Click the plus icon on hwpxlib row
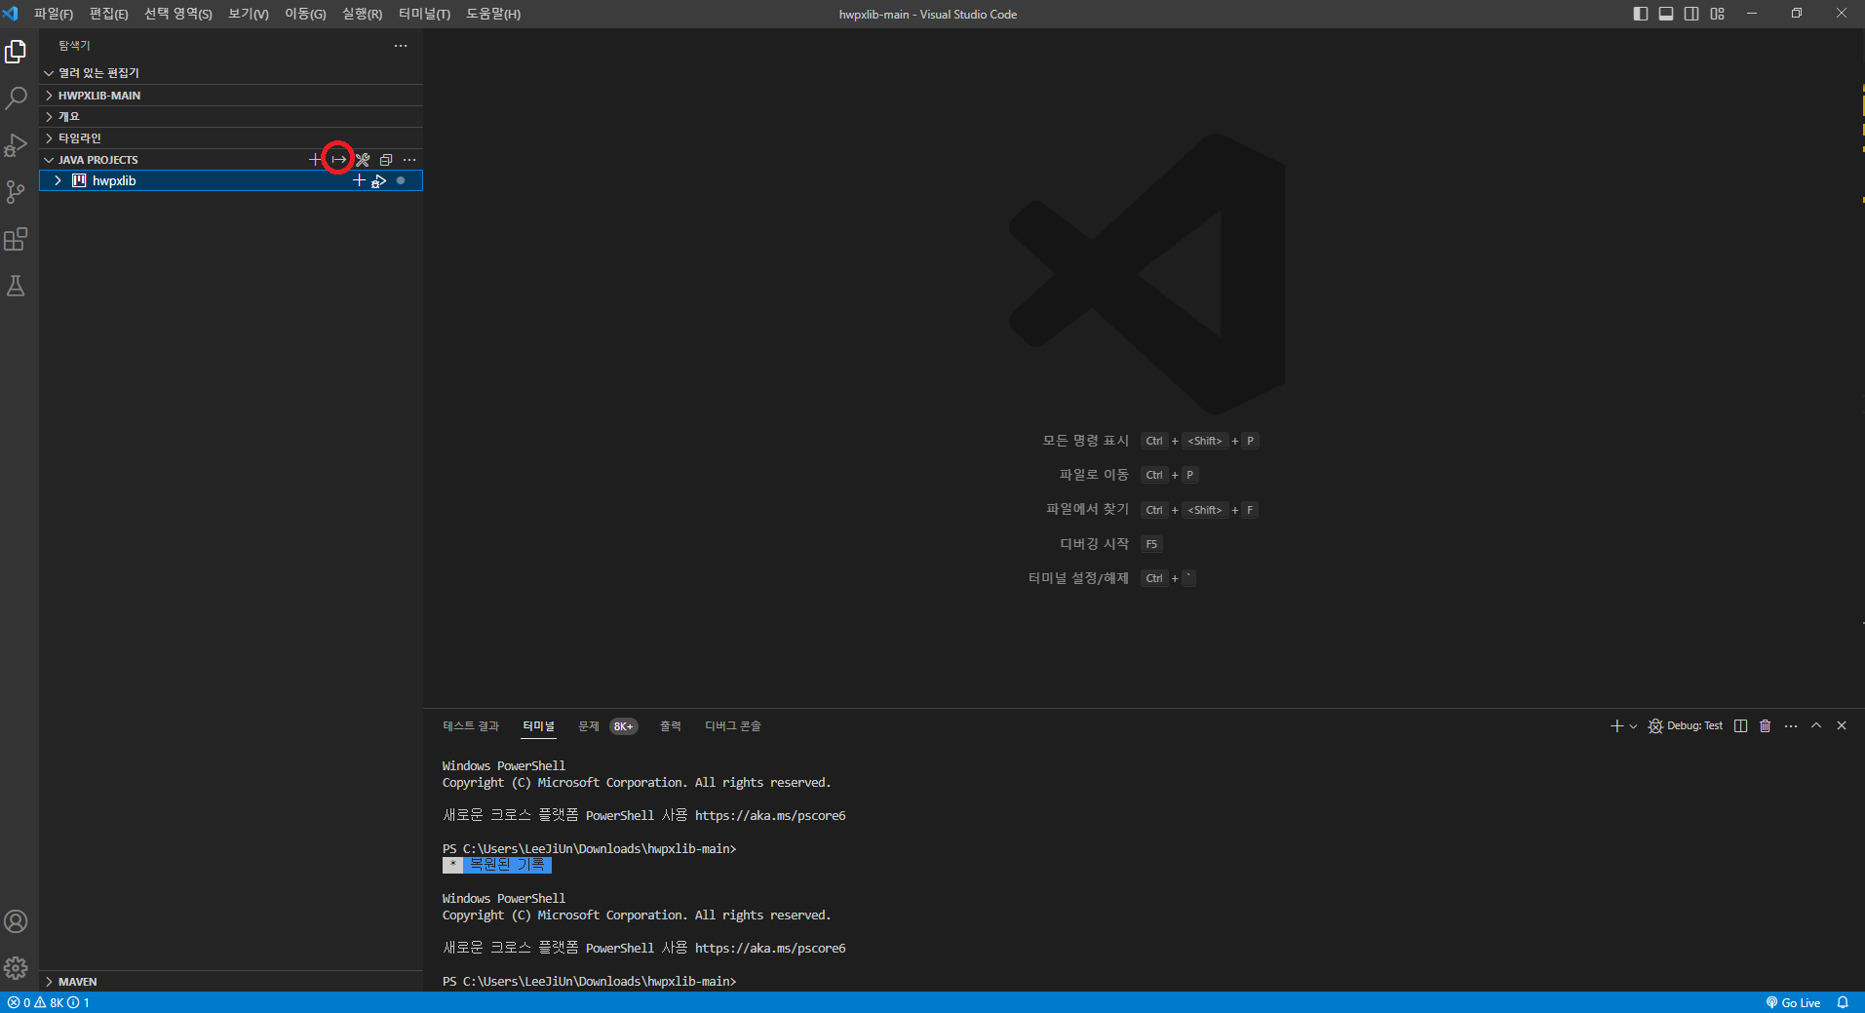The height and width of the screenshot is (1013, 1865). [359, 180]
